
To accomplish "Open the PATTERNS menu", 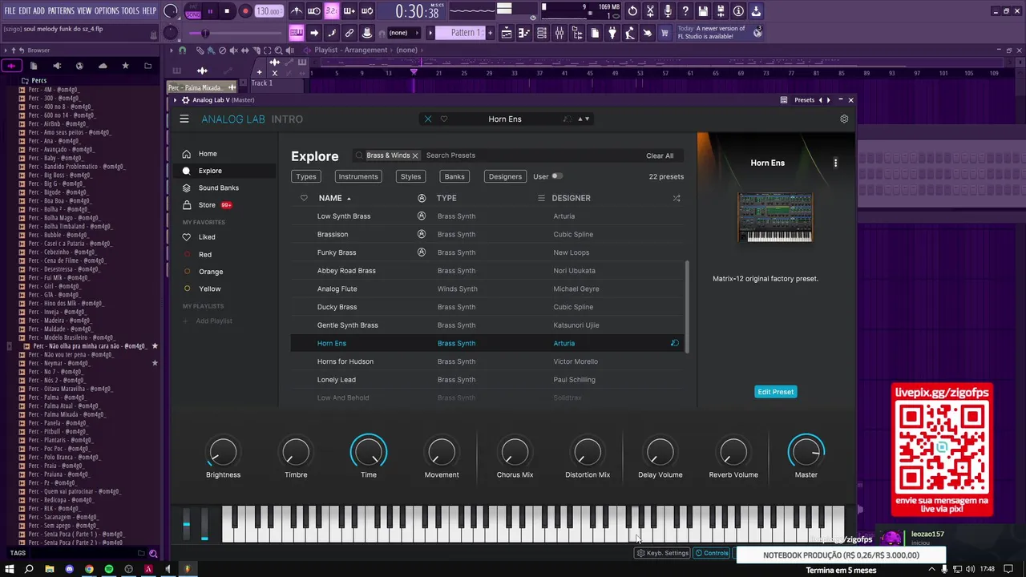I will coord(61,11).
